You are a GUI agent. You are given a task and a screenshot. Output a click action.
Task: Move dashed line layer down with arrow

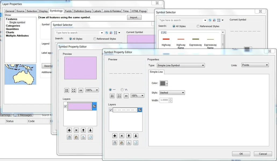(x=136, y=136)
